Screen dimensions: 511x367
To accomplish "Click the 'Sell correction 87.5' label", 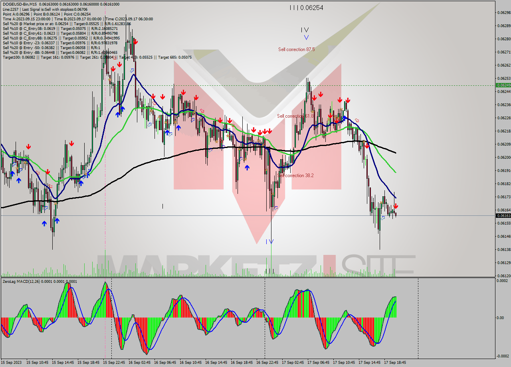I will 296,49.
